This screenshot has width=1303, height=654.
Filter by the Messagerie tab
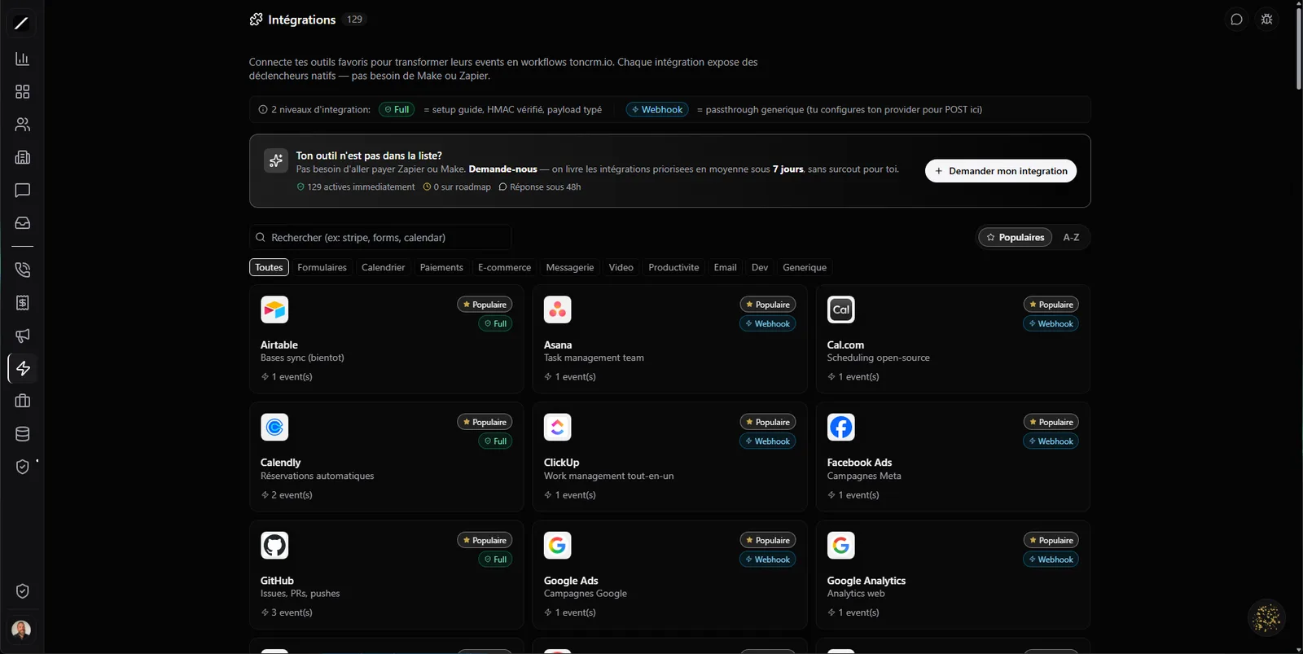[x=570, y=267]
